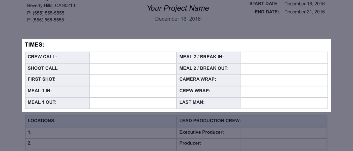Click location row number 2

click(x=101, y=143)
